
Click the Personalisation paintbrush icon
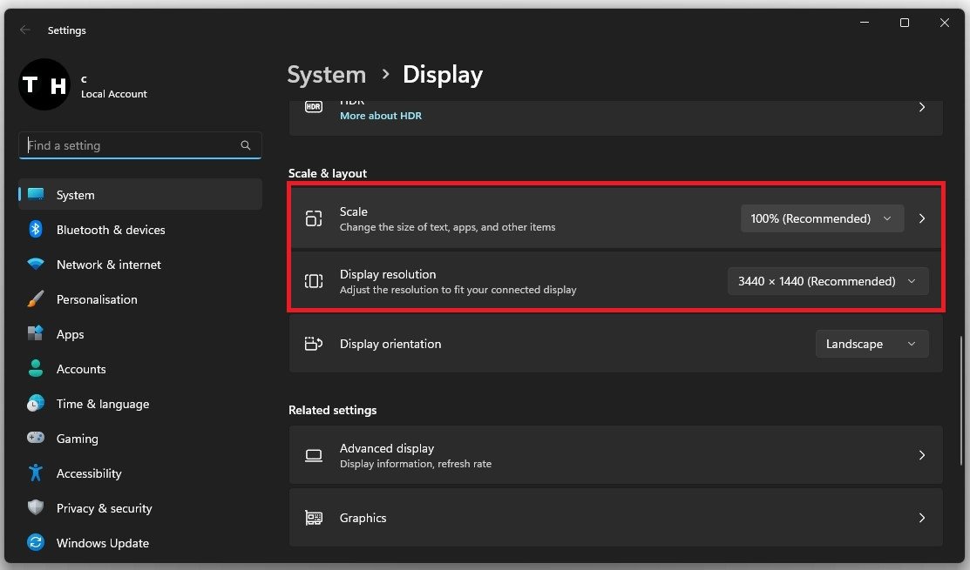[x=36, y=299]
